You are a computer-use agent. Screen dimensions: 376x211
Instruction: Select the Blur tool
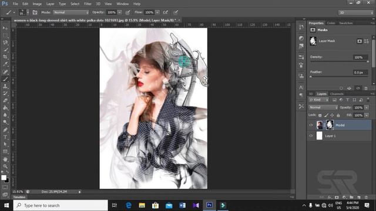pyautogui.click(x=5, y=115)
